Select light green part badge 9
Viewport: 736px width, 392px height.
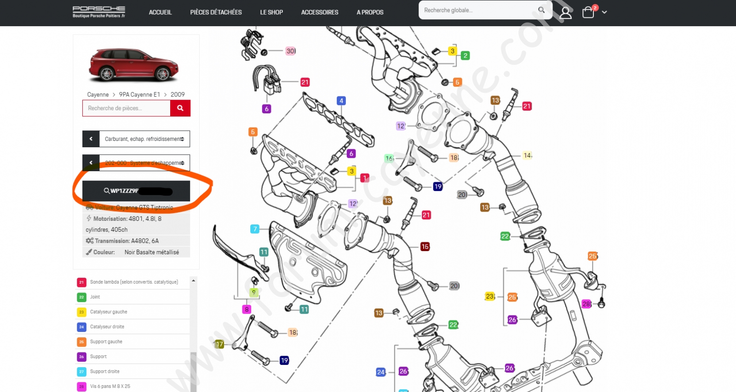[253, 292]
